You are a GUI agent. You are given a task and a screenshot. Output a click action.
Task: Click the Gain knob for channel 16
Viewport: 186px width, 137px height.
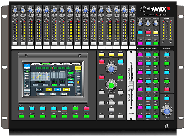(x=131, y=10)
